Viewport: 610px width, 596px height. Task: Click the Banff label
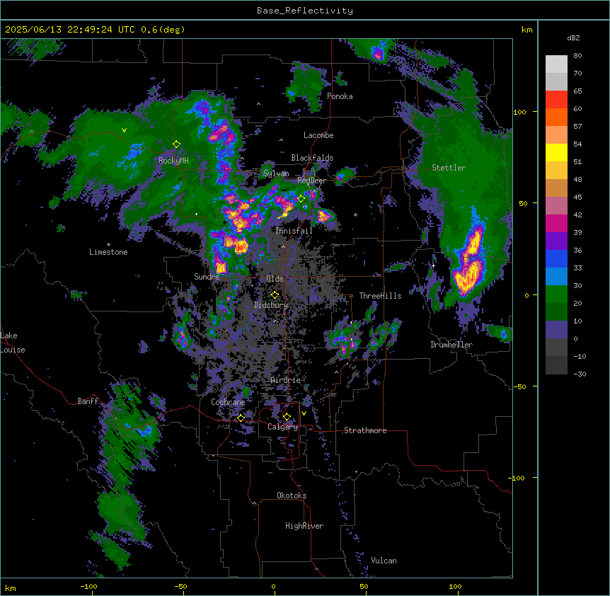(x=88, y=401)
